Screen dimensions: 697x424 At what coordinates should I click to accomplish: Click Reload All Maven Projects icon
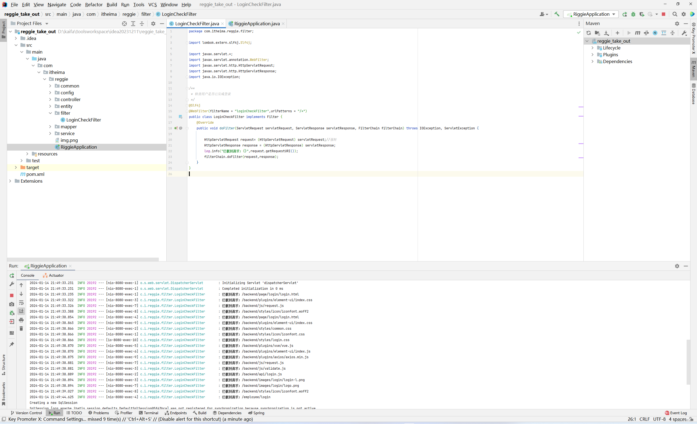click(x=588, y=33)
